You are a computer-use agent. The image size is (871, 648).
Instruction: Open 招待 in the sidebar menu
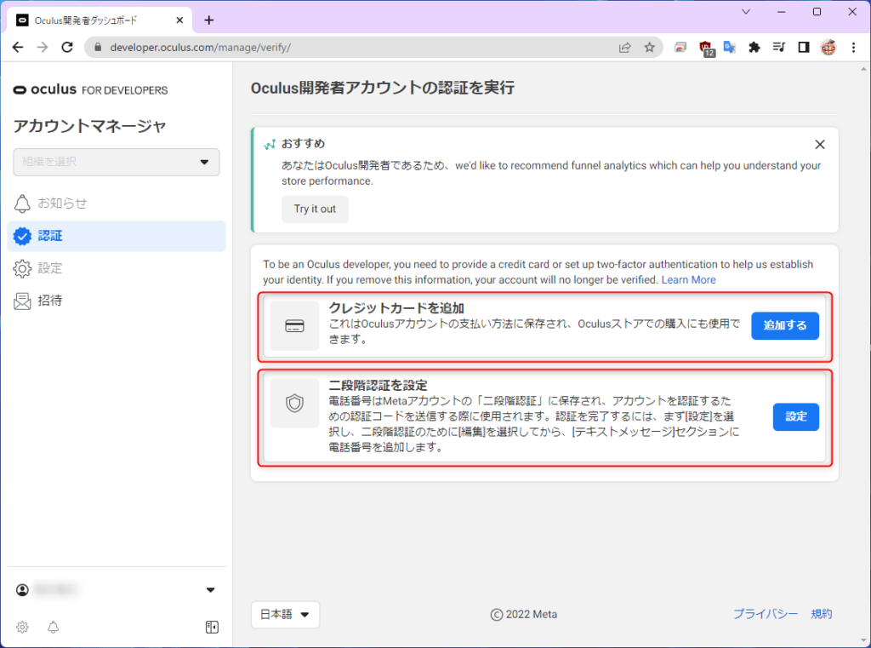pyautogui.click(x=116, y=301)
